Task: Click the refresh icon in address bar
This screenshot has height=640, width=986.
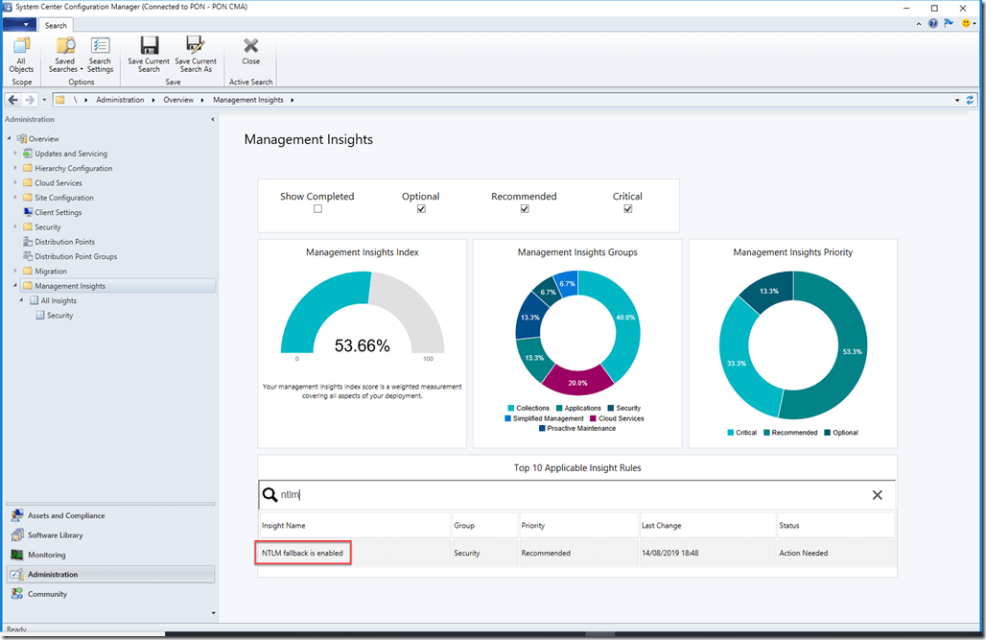Action: pos(970,100)
